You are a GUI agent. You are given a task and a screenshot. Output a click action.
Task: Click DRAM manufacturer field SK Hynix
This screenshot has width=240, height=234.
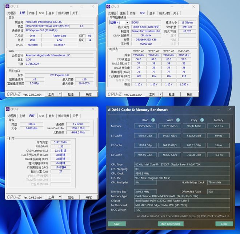click(146, 35)
